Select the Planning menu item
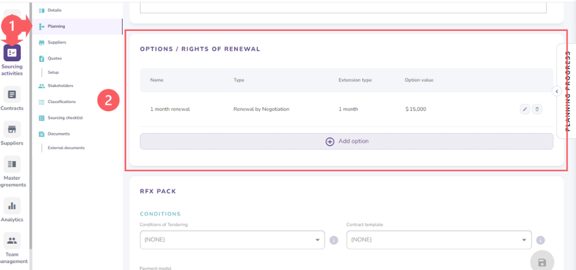This screenshot has height=270, width=576. tap(57, 26)
